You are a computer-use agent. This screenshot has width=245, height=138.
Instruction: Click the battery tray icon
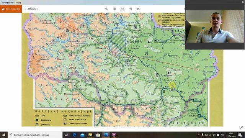coord(206,135)
